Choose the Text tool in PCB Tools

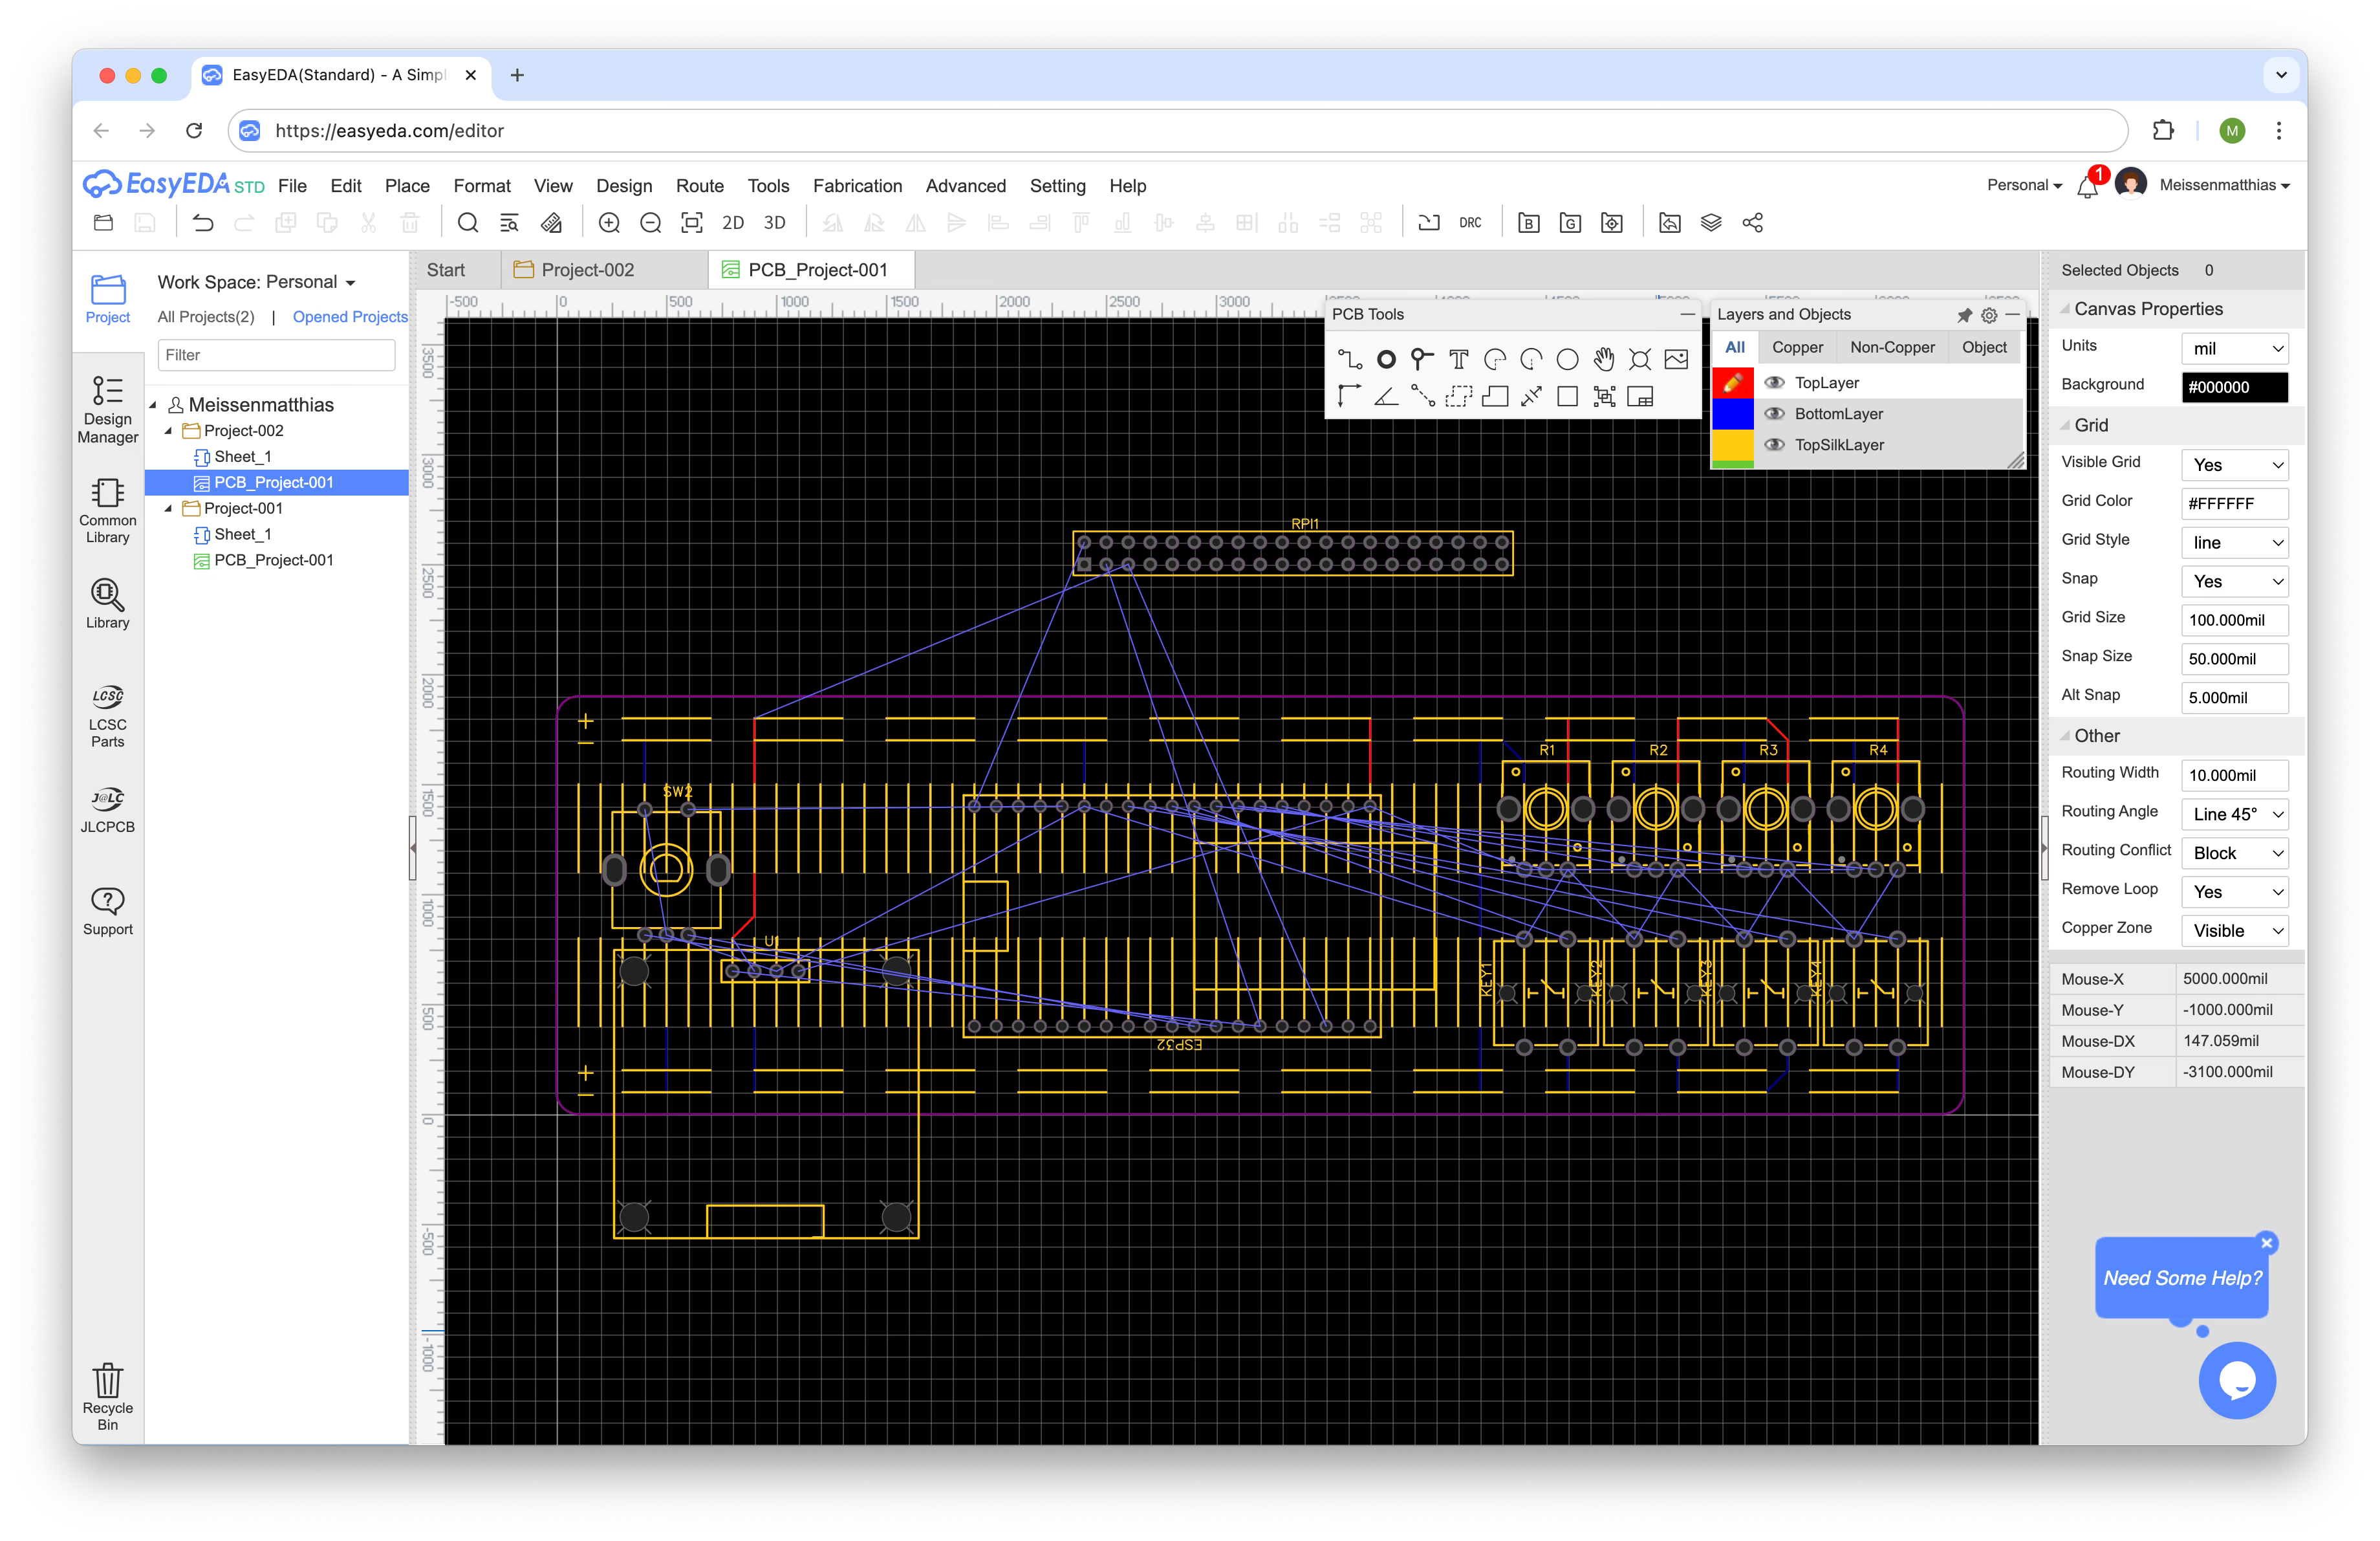click(x=1458, y=359)
